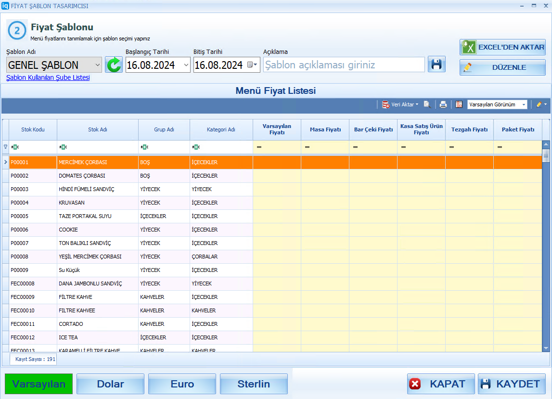Select YEŞİL MERCİMEK ÇORBASI cell
The image size is (552, 399).
click(98, 257)
